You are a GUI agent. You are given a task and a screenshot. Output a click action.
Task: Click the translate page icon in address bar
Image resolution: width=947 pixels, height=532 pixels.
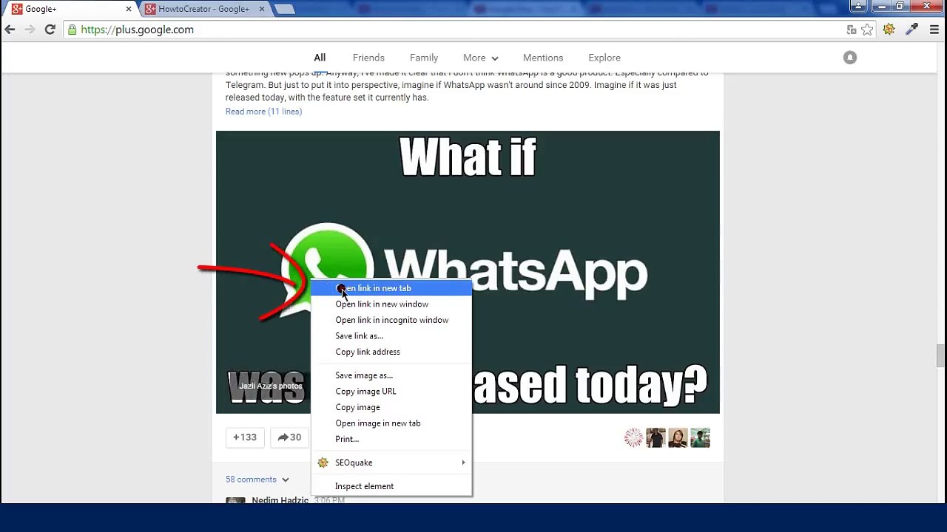point(852,30)
